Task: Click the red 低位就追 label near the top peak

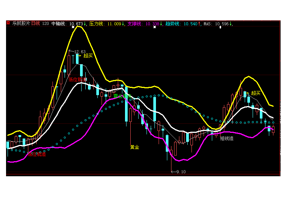Action: click(78, 79)
